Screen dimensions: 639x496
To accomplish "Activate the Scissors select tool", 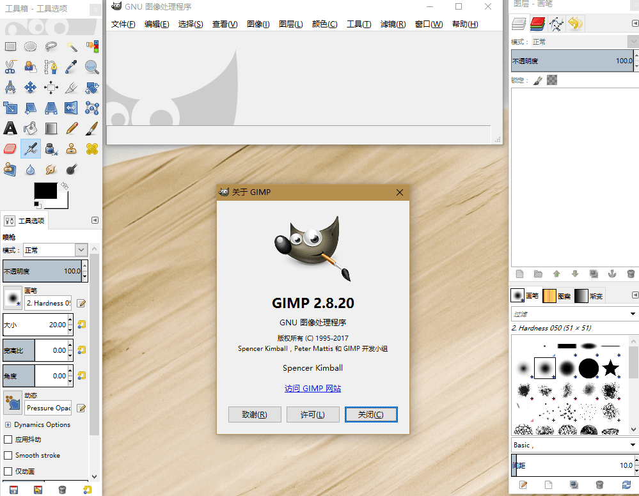I will (x=10, y=66).
